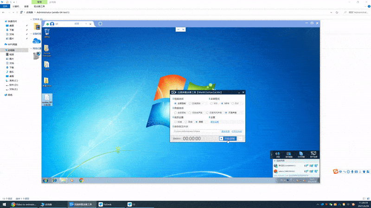This screenshot has width=371, height=208.
Task: Open Remote Debugger folder on remote desktop
Action: (x=47, y=51)
